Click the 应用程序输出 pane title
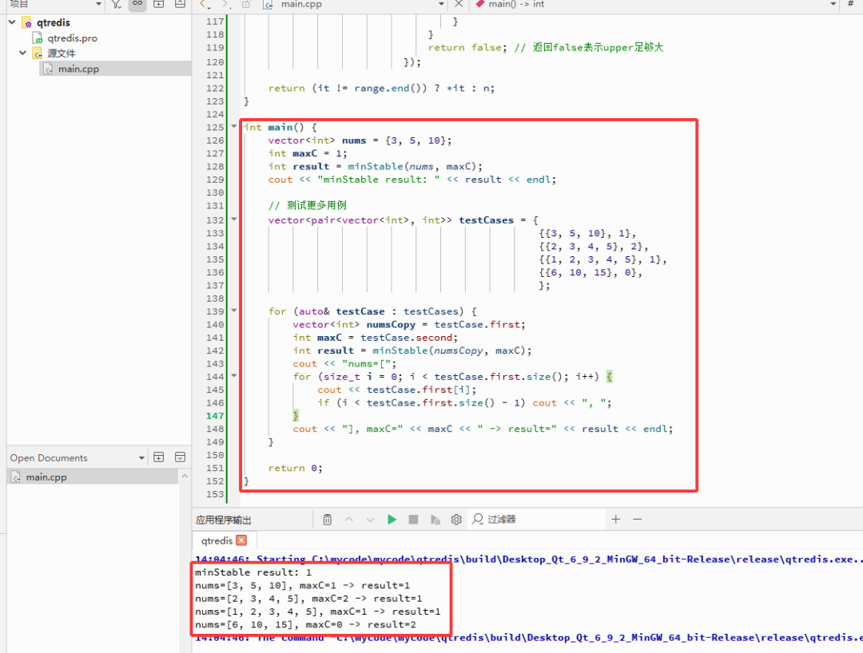Screen dimensions: 863x653 coord(224,520)
